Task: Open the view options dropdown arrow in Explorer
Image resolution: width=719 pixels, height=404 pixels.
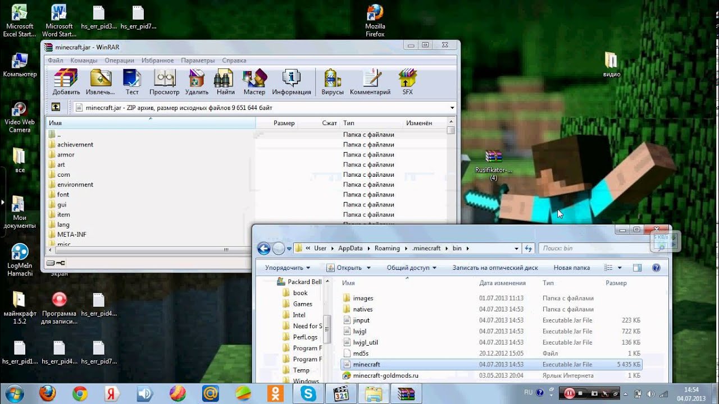Action: pos(620,268)
